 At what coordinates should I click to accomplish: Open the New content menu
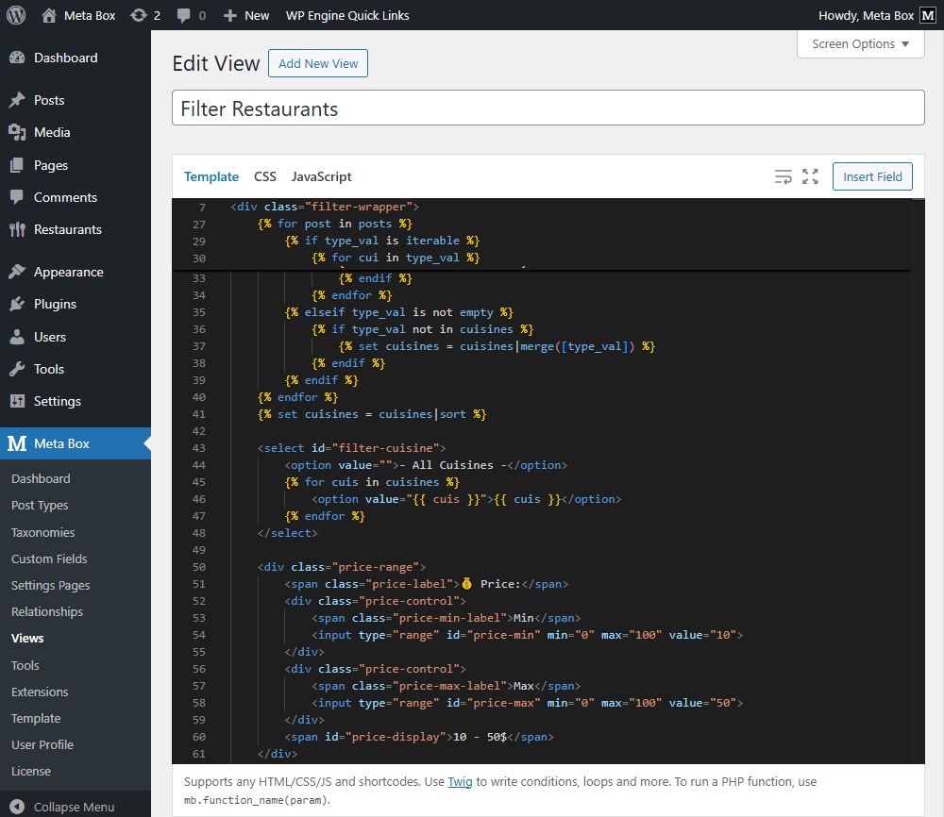245,15
